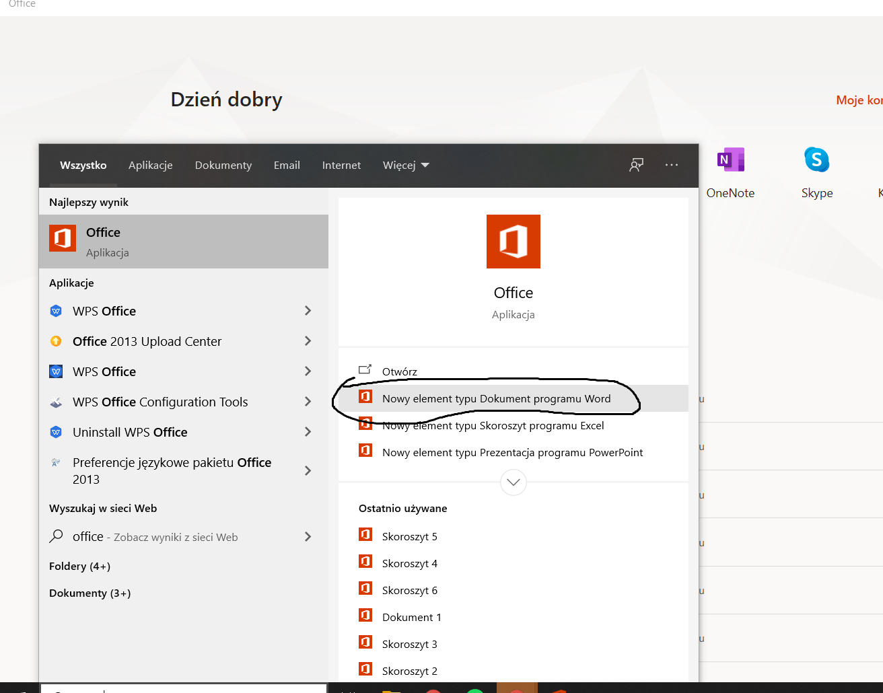Click the large Office logo in preview pane

tap(514, 242)
